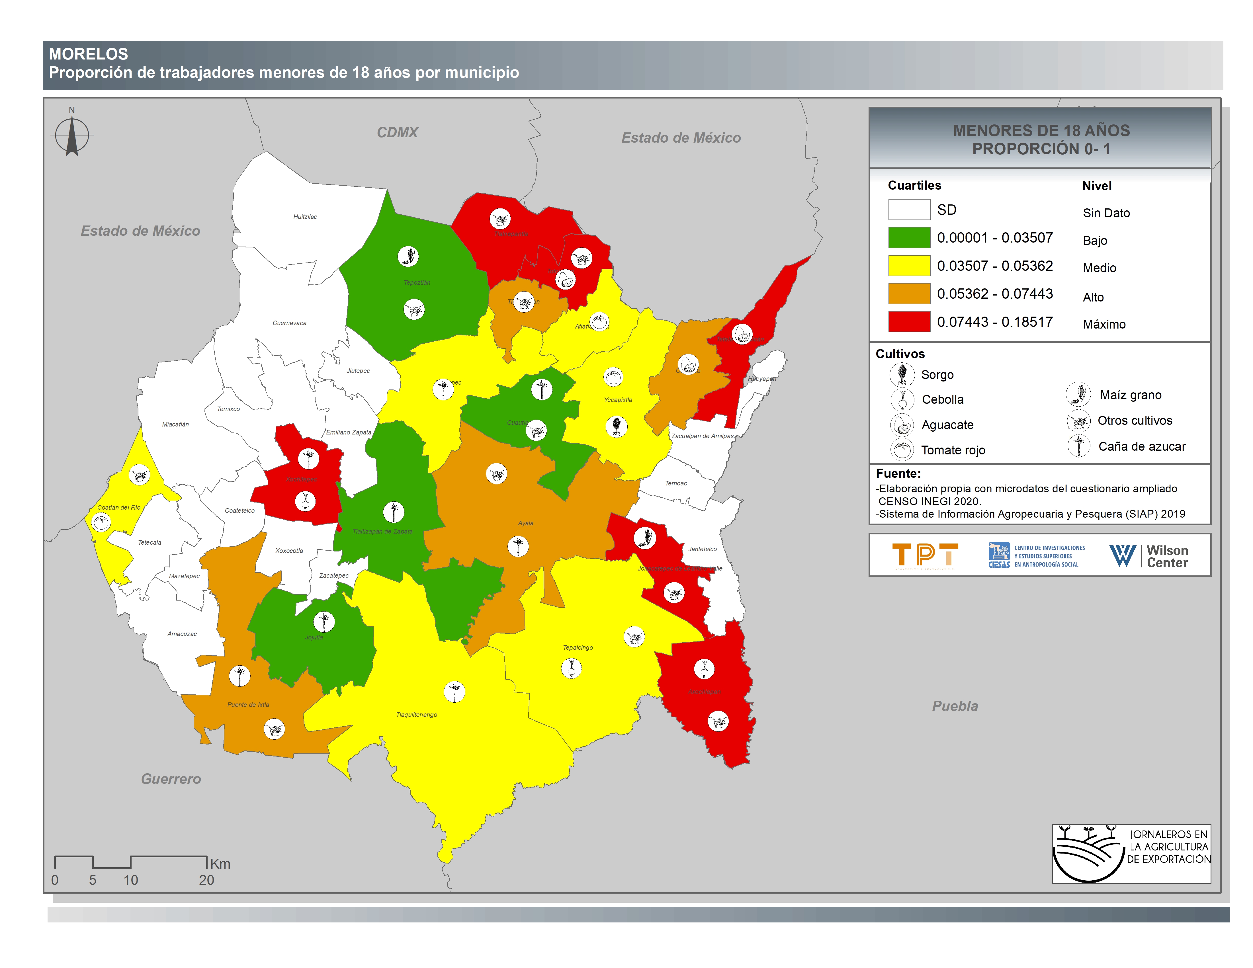Click the Tlaquiltenango municipality label

417,715
